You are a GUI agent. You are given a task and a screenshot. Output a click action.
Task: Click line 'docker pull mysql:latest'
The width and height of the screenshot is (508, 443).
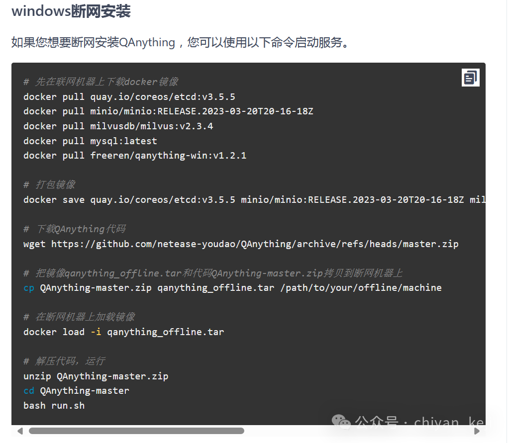tap(90, 141)
